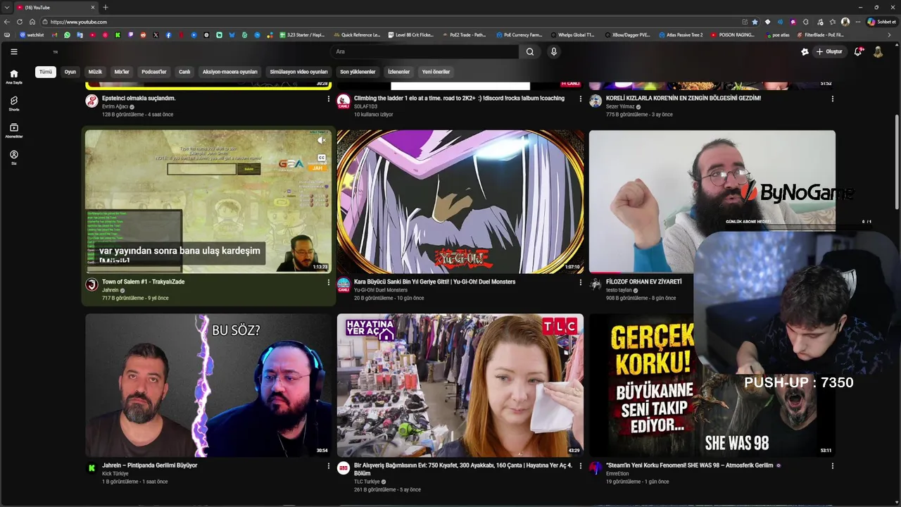Image resolution: width=901 pixels, height=507 pixels.
Task: Go to Ana Sayfa in sidebar
Action: 13,77
